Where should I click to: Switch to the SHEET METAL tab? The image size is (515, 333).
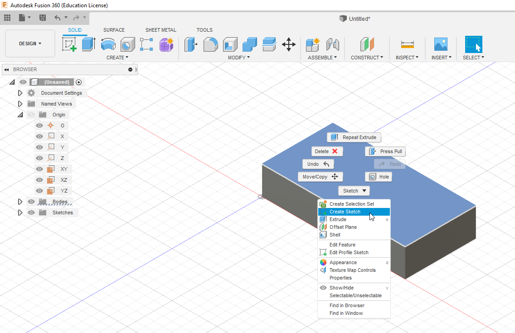161,30
